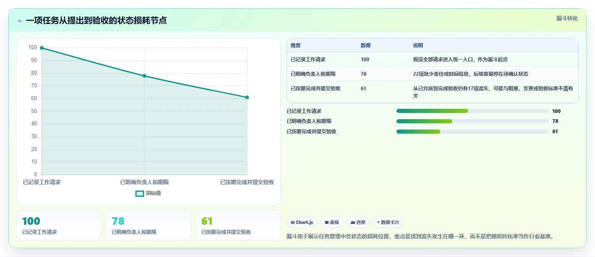Image resolution: width=595 pixels, height=257 pixels.
Task: Click the lightning icon beside the title
Action: tap(19, 21)
